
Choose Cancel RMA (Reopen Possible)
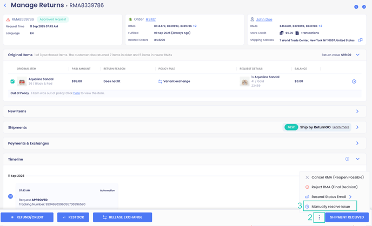[337, 177]
